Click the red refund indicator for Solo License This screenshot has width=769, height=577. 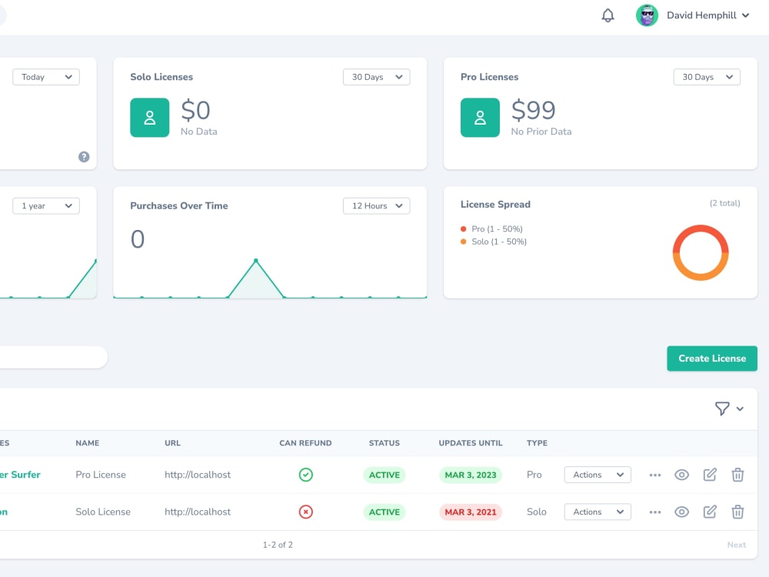[305, 512]
